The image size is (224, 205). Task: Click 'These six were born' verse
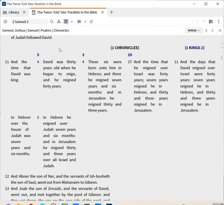coord(105,86)
